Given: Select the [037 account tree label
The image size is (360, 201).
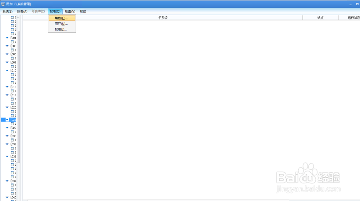Looking at the screenshot, I should click(13, 181).
